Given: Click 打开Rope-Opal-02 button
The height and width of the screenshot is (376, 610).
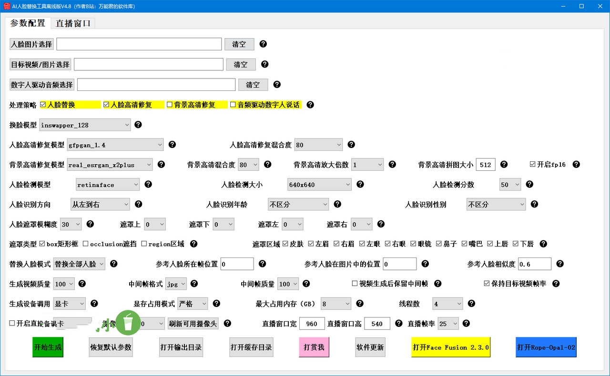Looking at the screenshot, I should (x=546, y=347).
